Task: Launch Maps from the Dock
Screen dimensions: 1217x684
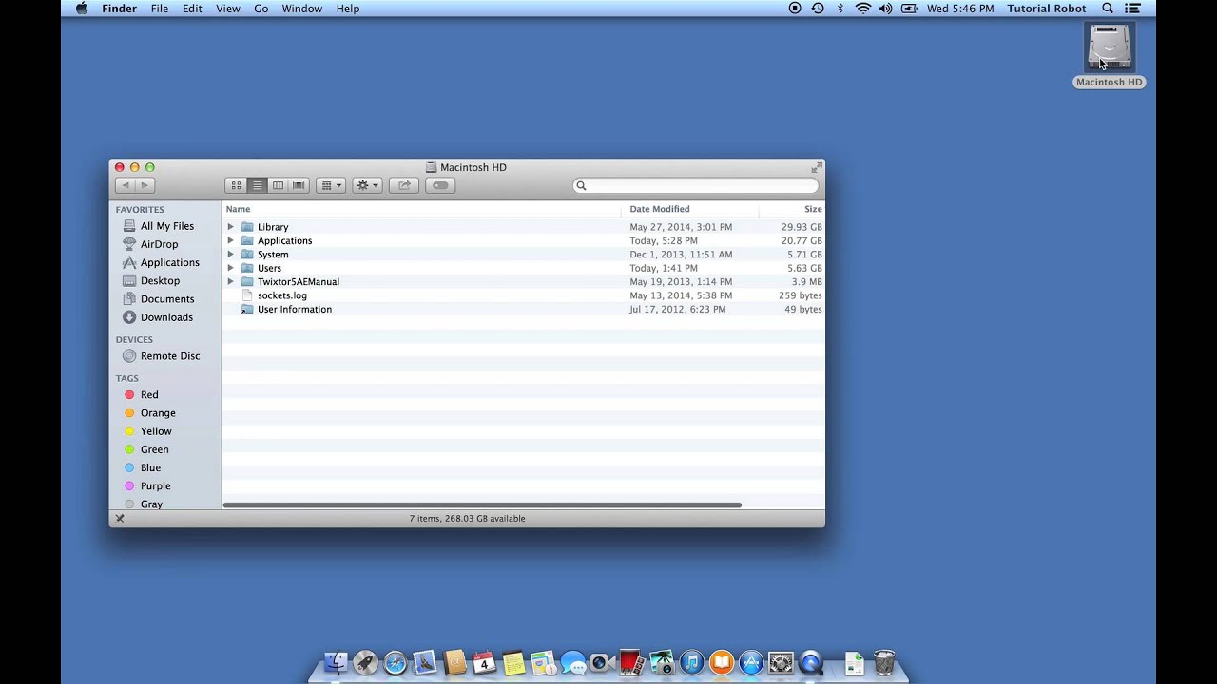Action: [x=543, y=662]
